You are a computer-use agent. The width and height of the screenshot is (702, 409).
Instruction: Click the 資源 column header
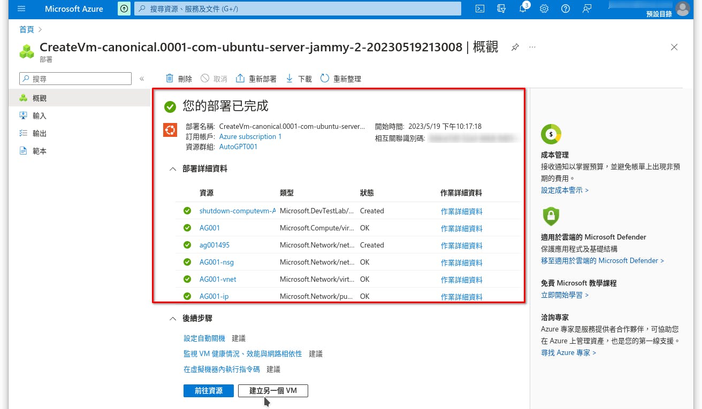point(207,193)
